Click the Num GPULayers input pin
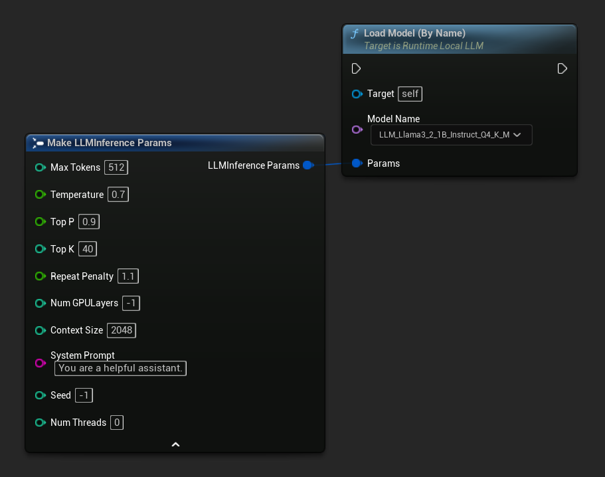Image resolution: width=605 pixels, height=477 pixels. point(41,303)
